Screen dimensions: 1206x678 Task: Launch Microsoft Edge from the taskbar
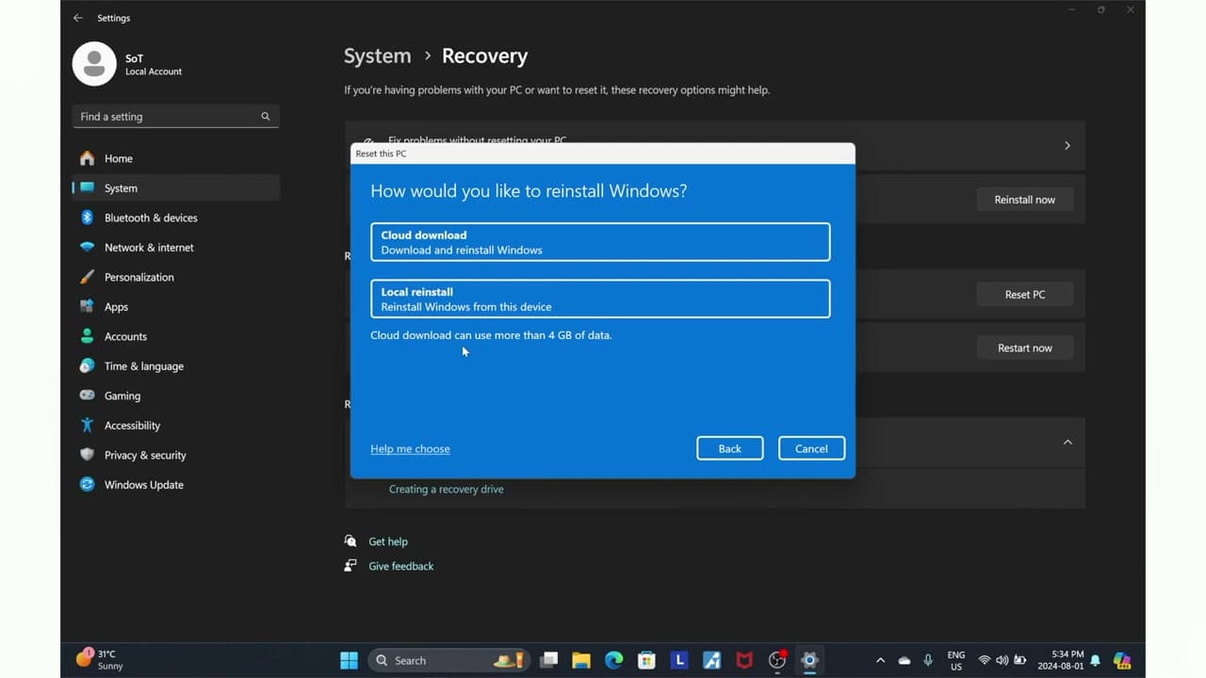(614, 660)
